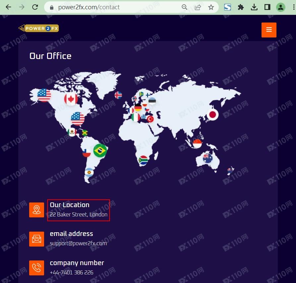
Task: Select the Australia flag on the map
Action: [x=207, y=158]
